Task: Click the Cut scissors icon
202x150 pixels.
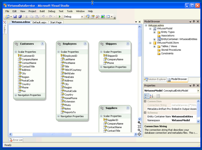Action: [x=26, y=17]
